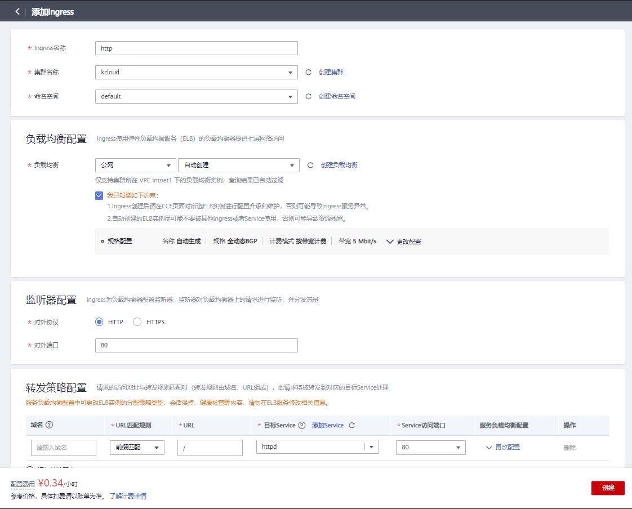Open the default namespace dropdown
The width and height of the screenshot is (632, 509).
pyautogui.click(x=196, y=96)
